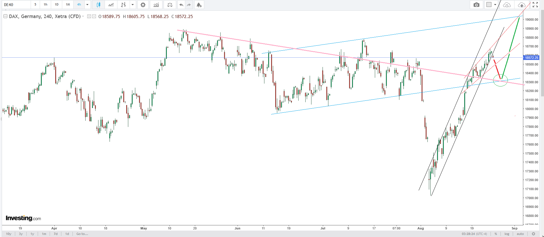Switch to the 1D interval

tap(57, 5)
